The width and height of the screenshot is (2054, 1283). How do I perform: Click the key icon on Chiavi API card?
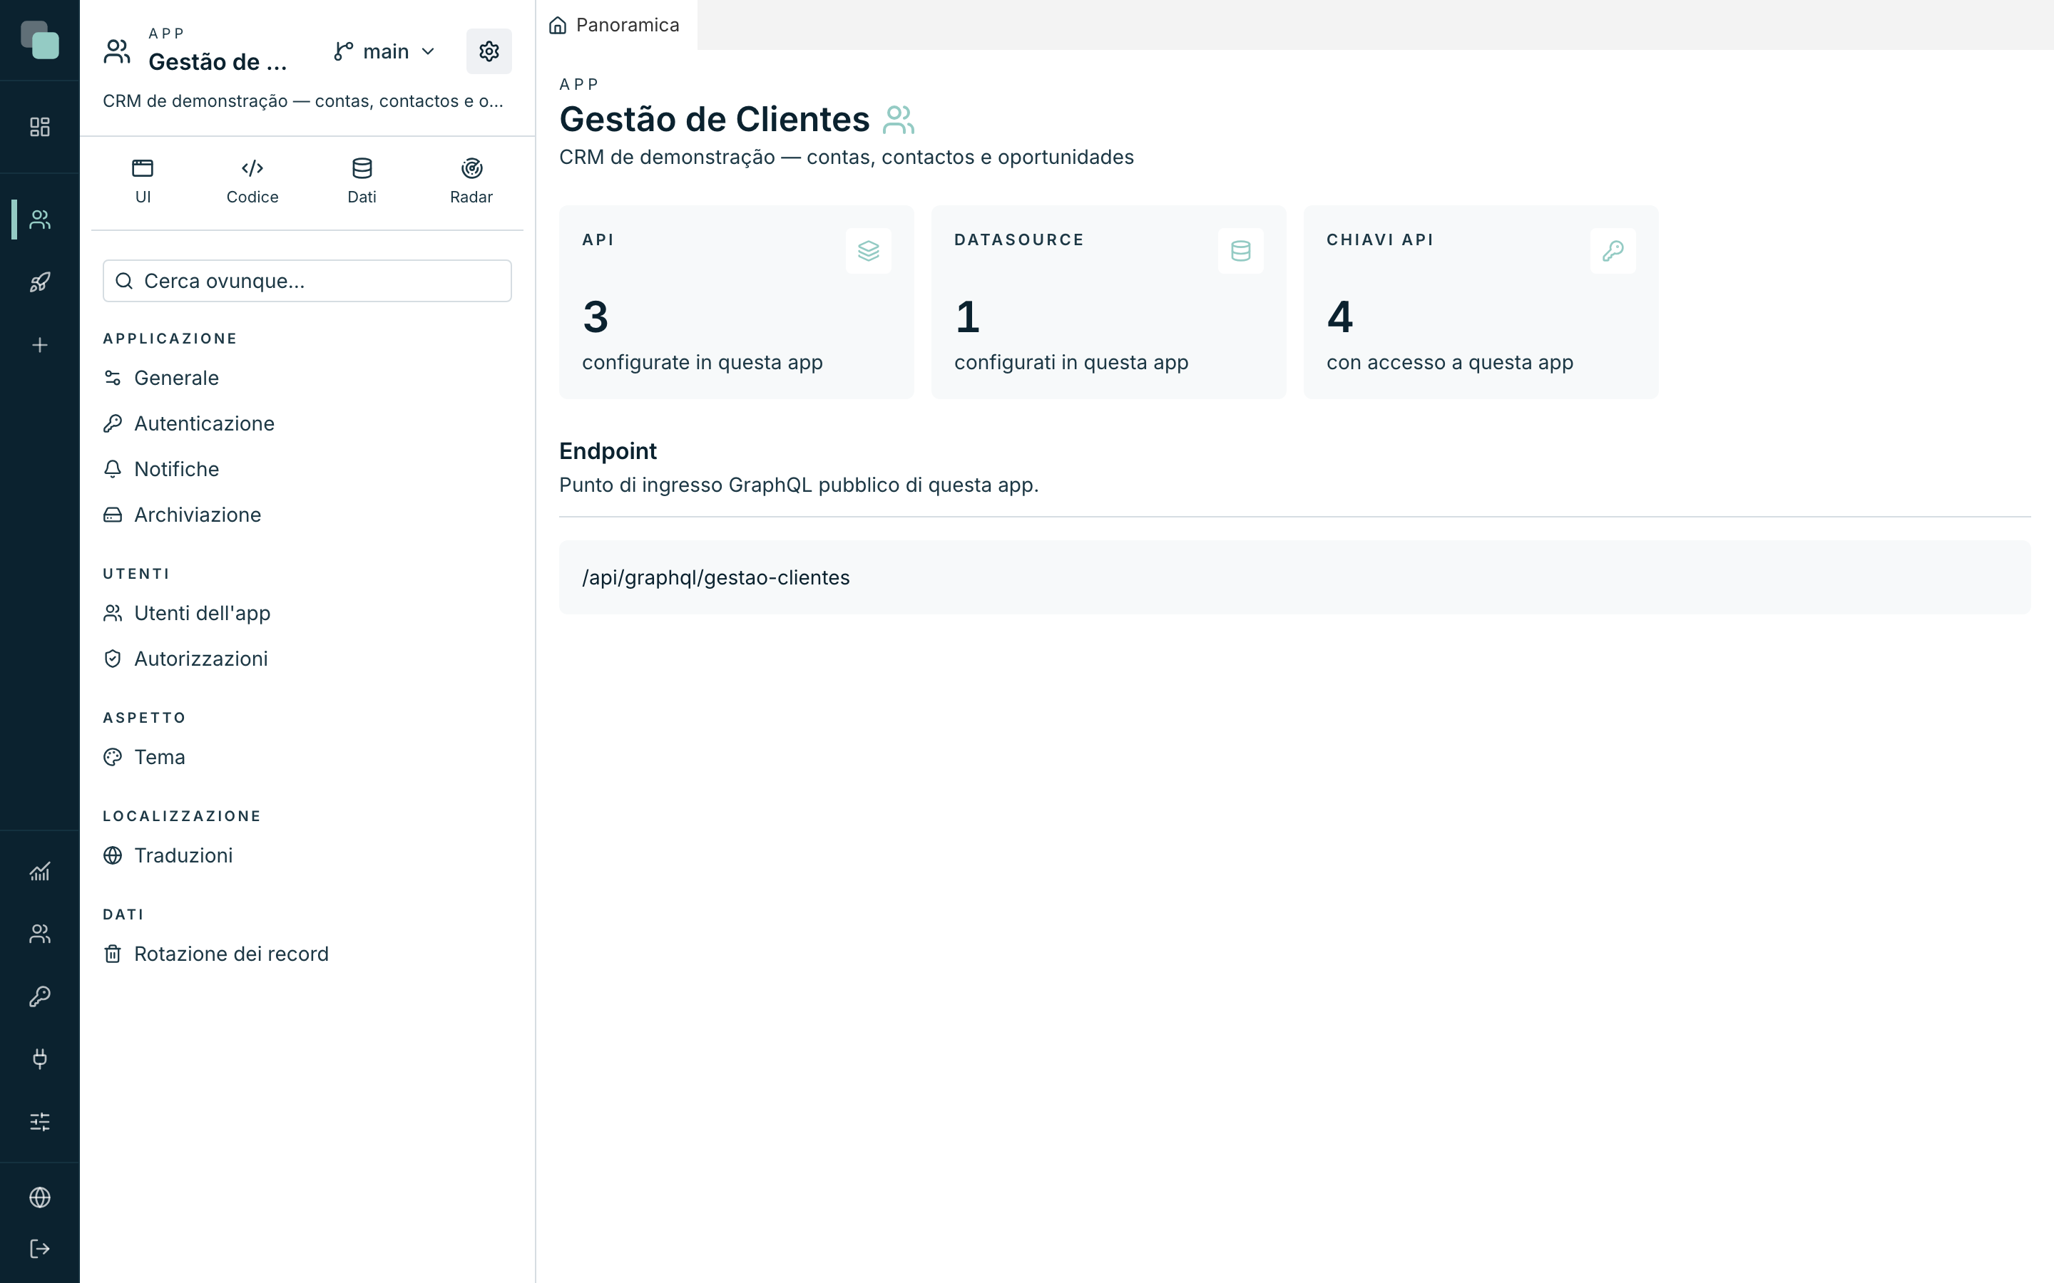1613,251
